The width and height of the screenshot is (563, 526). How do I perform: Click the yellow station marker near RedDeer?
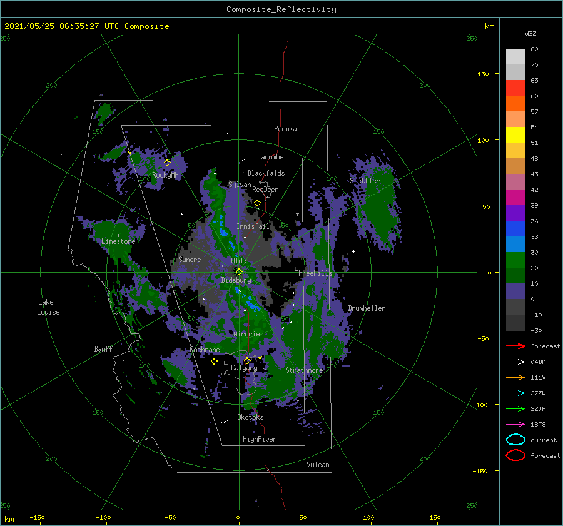pyautogui.click(x=257, y=203)
